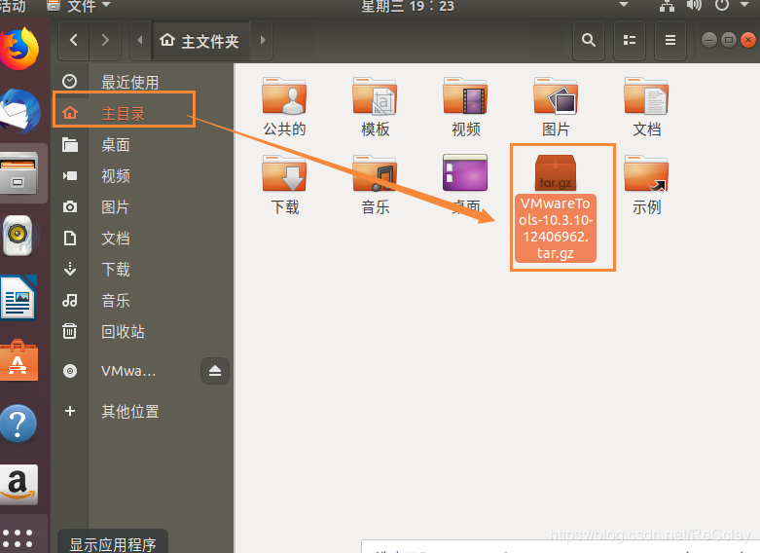Minimize the Files window
760x553 pixels.
click(x=709, y=40)
